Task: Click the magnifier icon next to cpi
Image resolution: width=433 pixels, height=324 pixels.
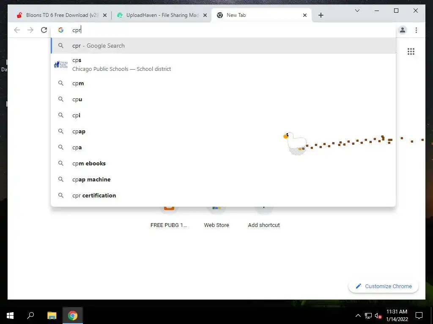Action: click(x=61, y=115)
